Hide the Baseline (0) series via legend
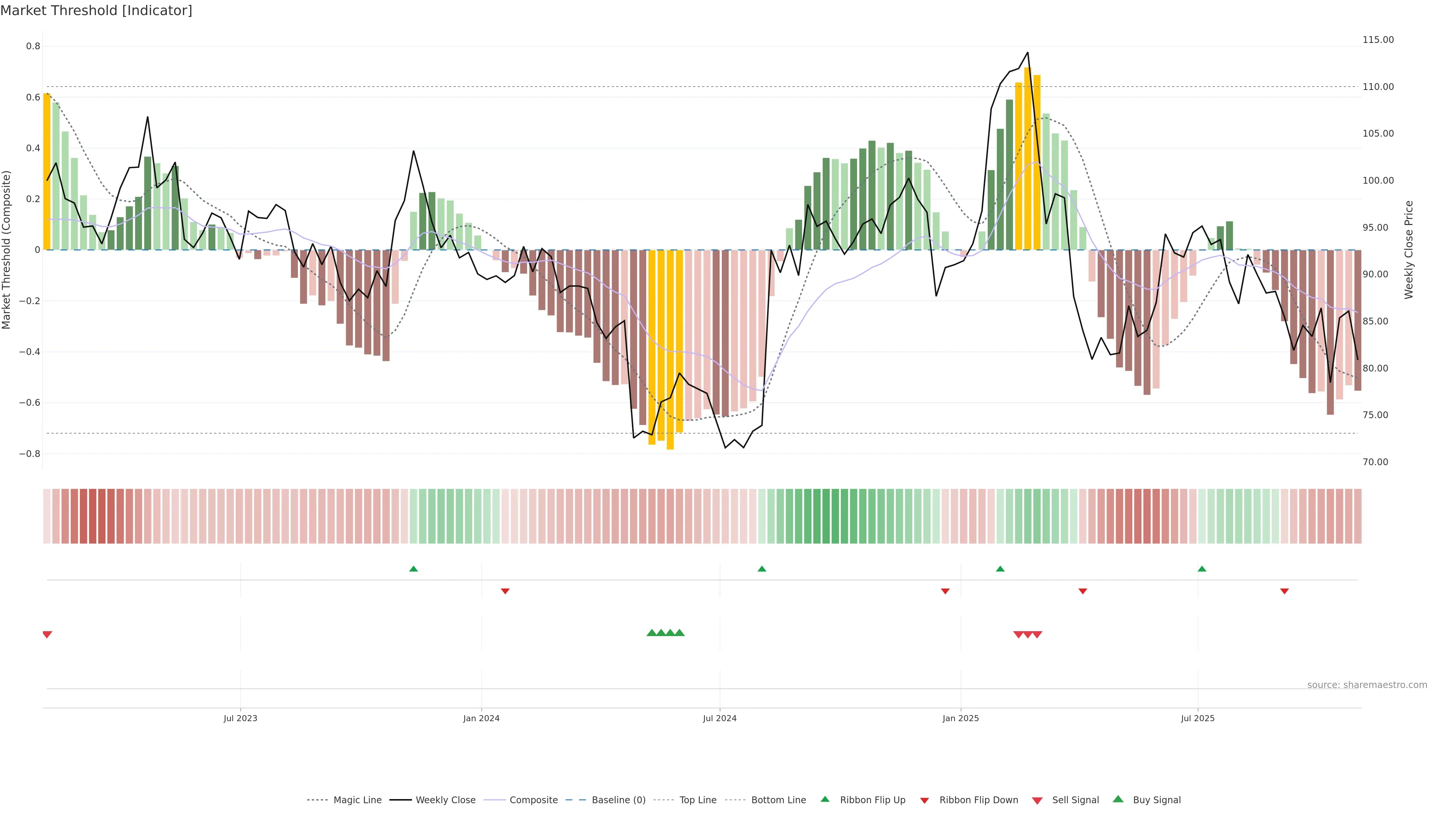Screen dimensions: 1446x813 pos(618,800)
